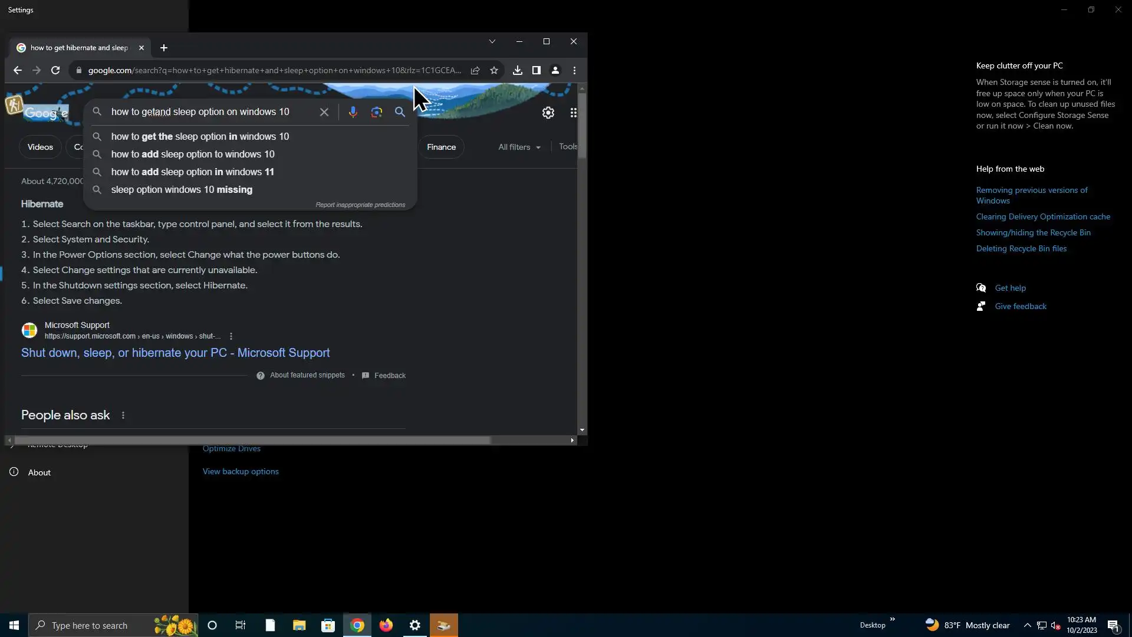
Task: Click View backup options link
Action: (241, 471)
